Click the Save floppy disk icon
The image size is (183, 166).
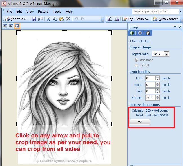[x=34, y=19]
